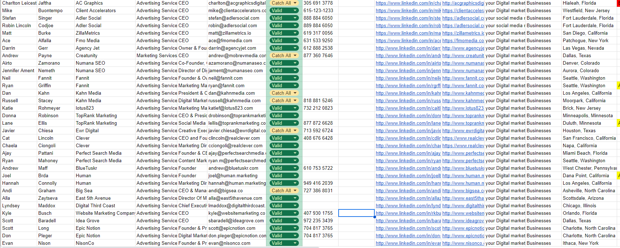The width and height of the screenshot is (620, 248).
Task: Open the east5thavenue website link
Action: (x=463, y=198)
